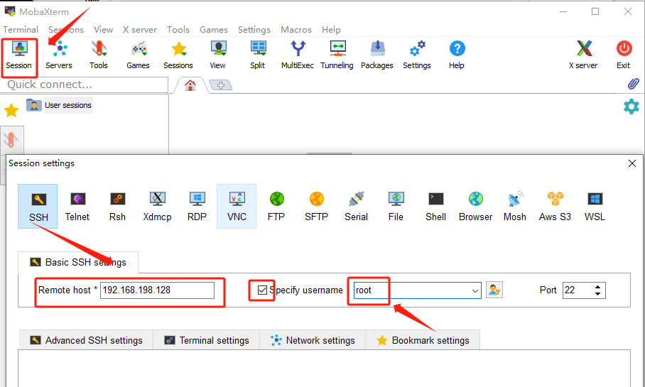The height and width of the screenshot is (387, 645).
Task: Toggle the Specify username checkbox
Action: pyautogui.click(x=262, y=290)
